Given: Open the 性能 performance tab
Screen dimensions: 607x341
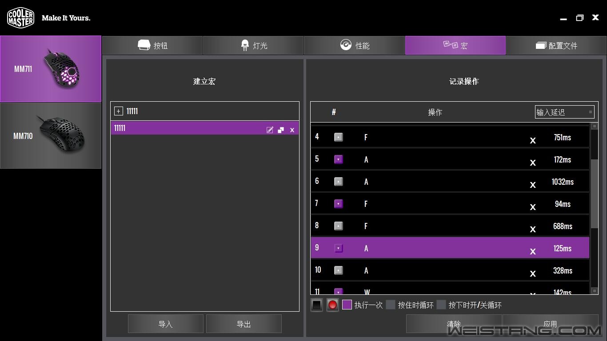Looking at the screenshot, I should click(x=354, y=45).
